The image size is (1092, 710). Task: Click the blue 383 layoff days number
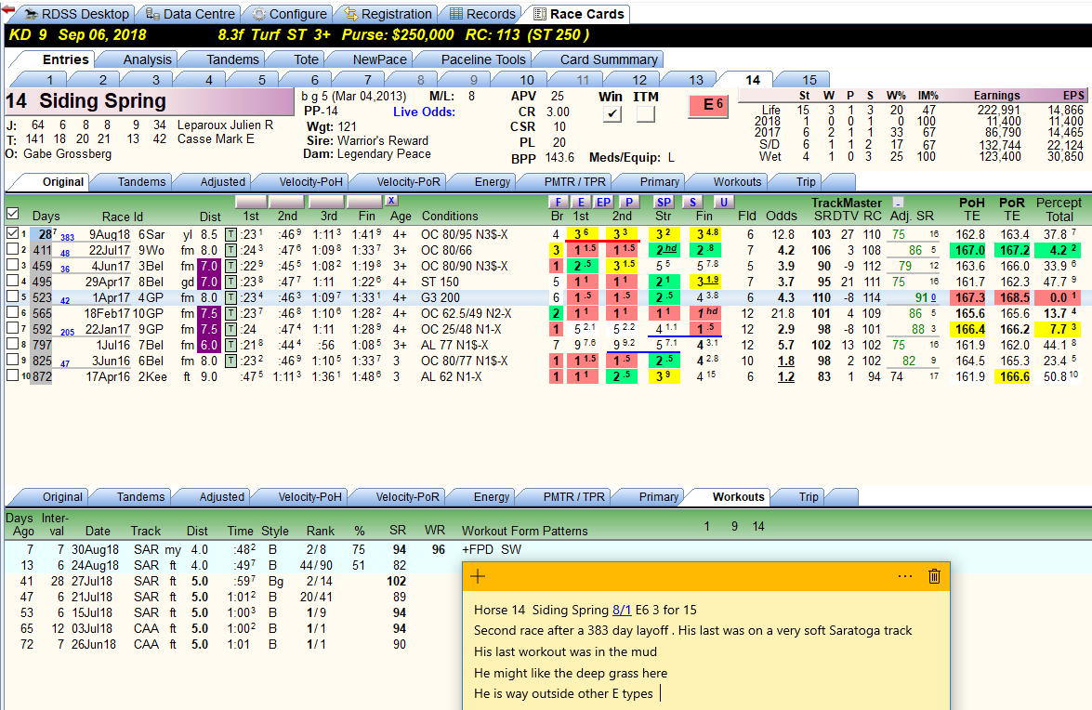pyautogui.click(x=67, y=237)
